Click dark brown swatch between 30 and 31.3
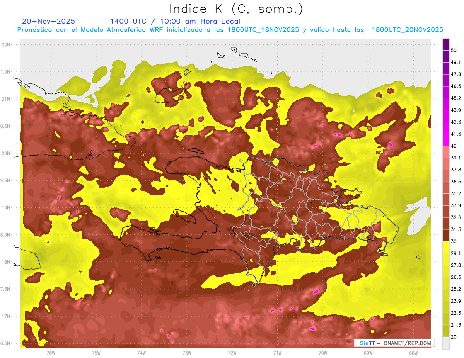464x358 pixels. [446, 235]
